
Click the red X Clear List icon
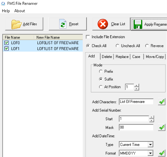(x=103, y=24)
